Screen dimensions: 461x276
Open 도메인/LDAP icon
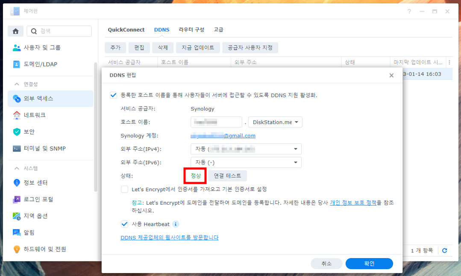[17, 64]
